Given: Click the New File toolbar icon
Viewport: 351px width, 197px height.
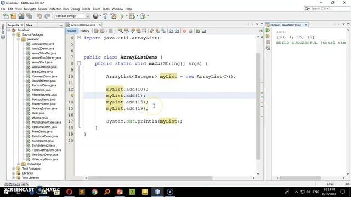Looking at the screenshot, I should point(6,16).
